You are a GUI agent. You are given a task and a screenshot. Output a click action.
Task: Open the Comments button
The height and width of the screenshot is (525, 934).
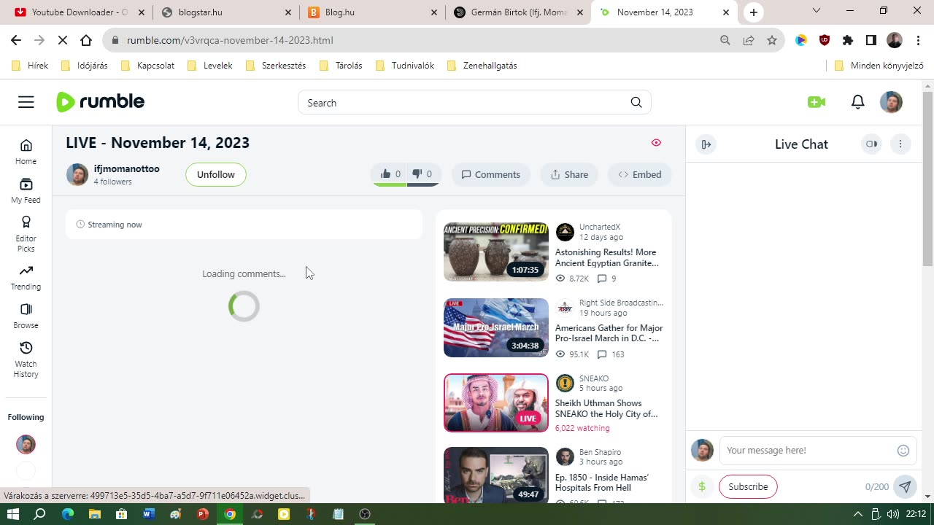click(x=491, y=174)
